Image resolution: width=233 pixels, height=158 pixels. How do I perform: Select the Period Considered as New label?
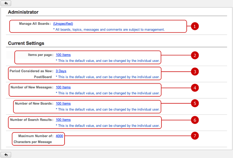[31, 71]
